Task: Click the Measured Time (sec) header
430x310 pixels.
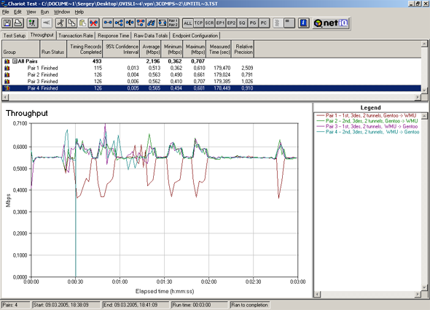Action: [x=219, y=49]
